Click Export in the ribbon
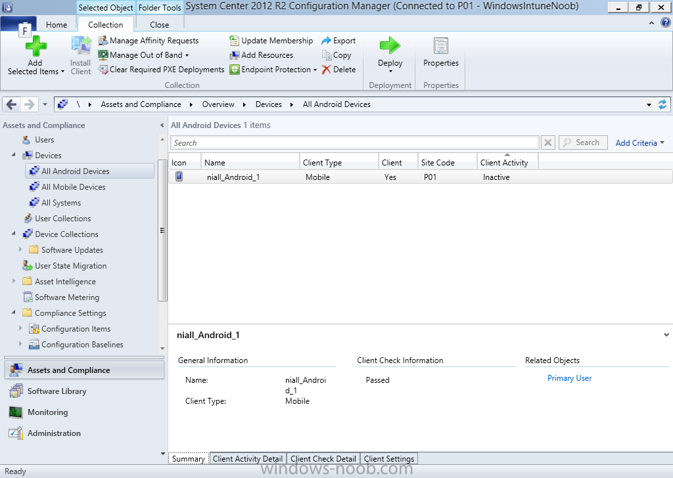 click(x=338, y=41)
